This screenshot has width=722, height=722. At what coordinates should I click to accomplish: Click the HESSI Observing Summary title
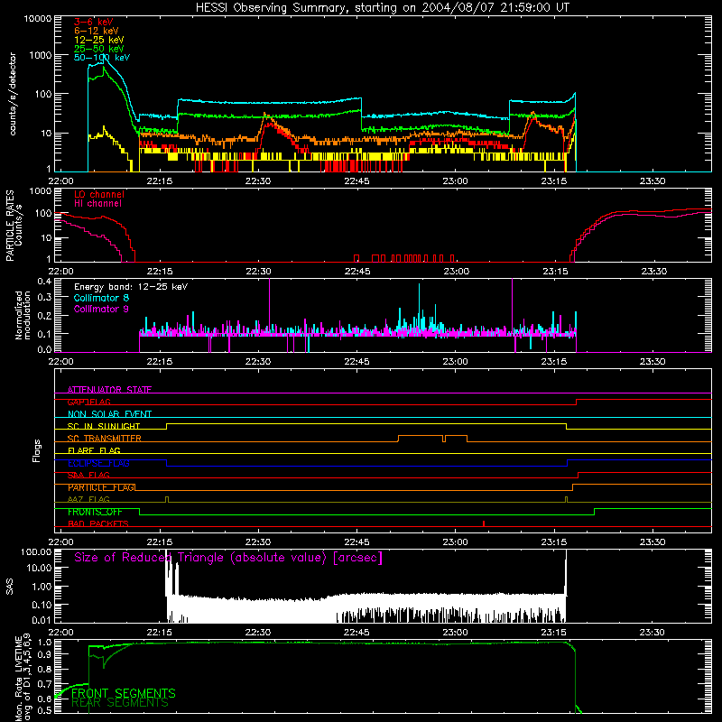pyautogui.click(x=382, y=8)
